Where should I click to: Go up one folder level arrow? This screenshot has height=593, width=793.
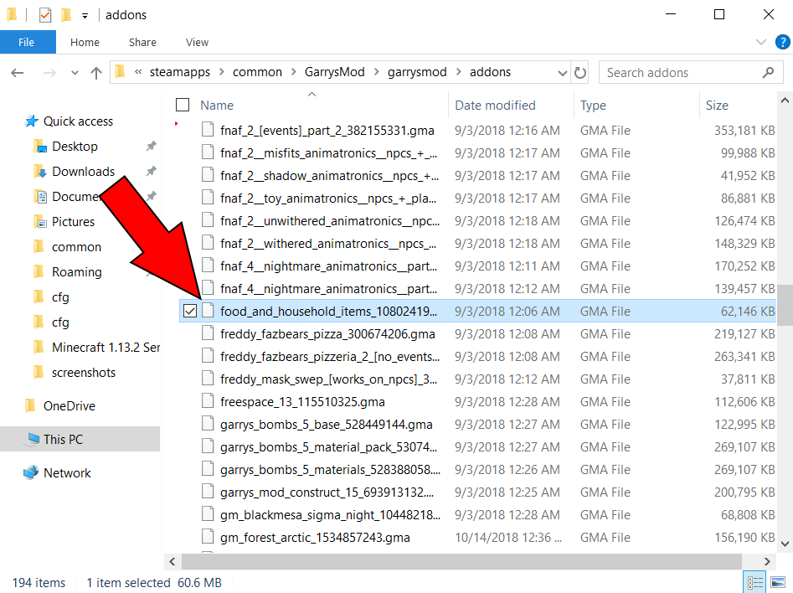tap(95, 72)
